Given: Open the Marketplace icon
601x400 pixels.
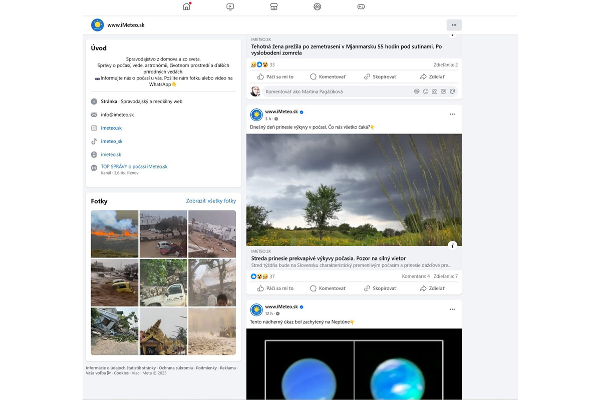Looking at the screenshot, I should click(274, 7).
